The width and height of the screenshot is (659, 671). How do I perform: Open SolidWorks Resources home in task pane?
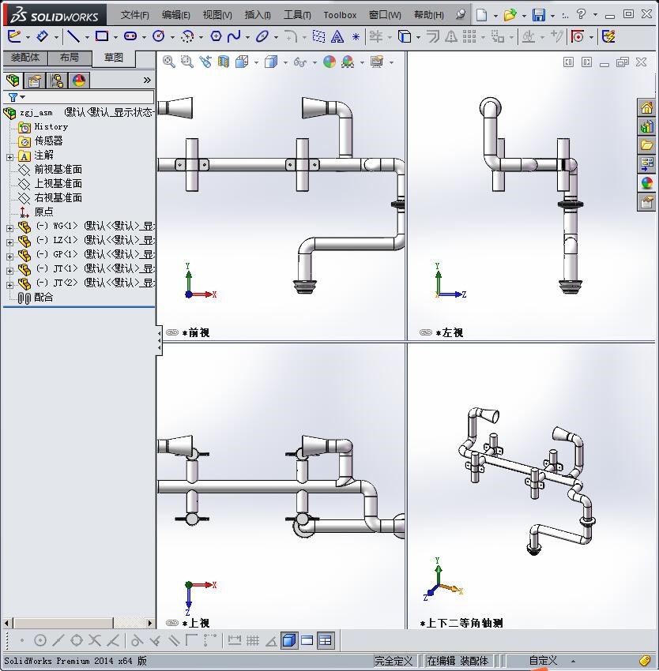click(646, 107)
